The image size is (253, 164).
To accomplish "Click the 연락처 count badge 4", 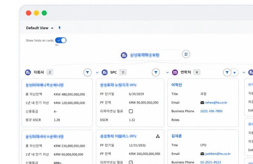I will click(197, 72).
